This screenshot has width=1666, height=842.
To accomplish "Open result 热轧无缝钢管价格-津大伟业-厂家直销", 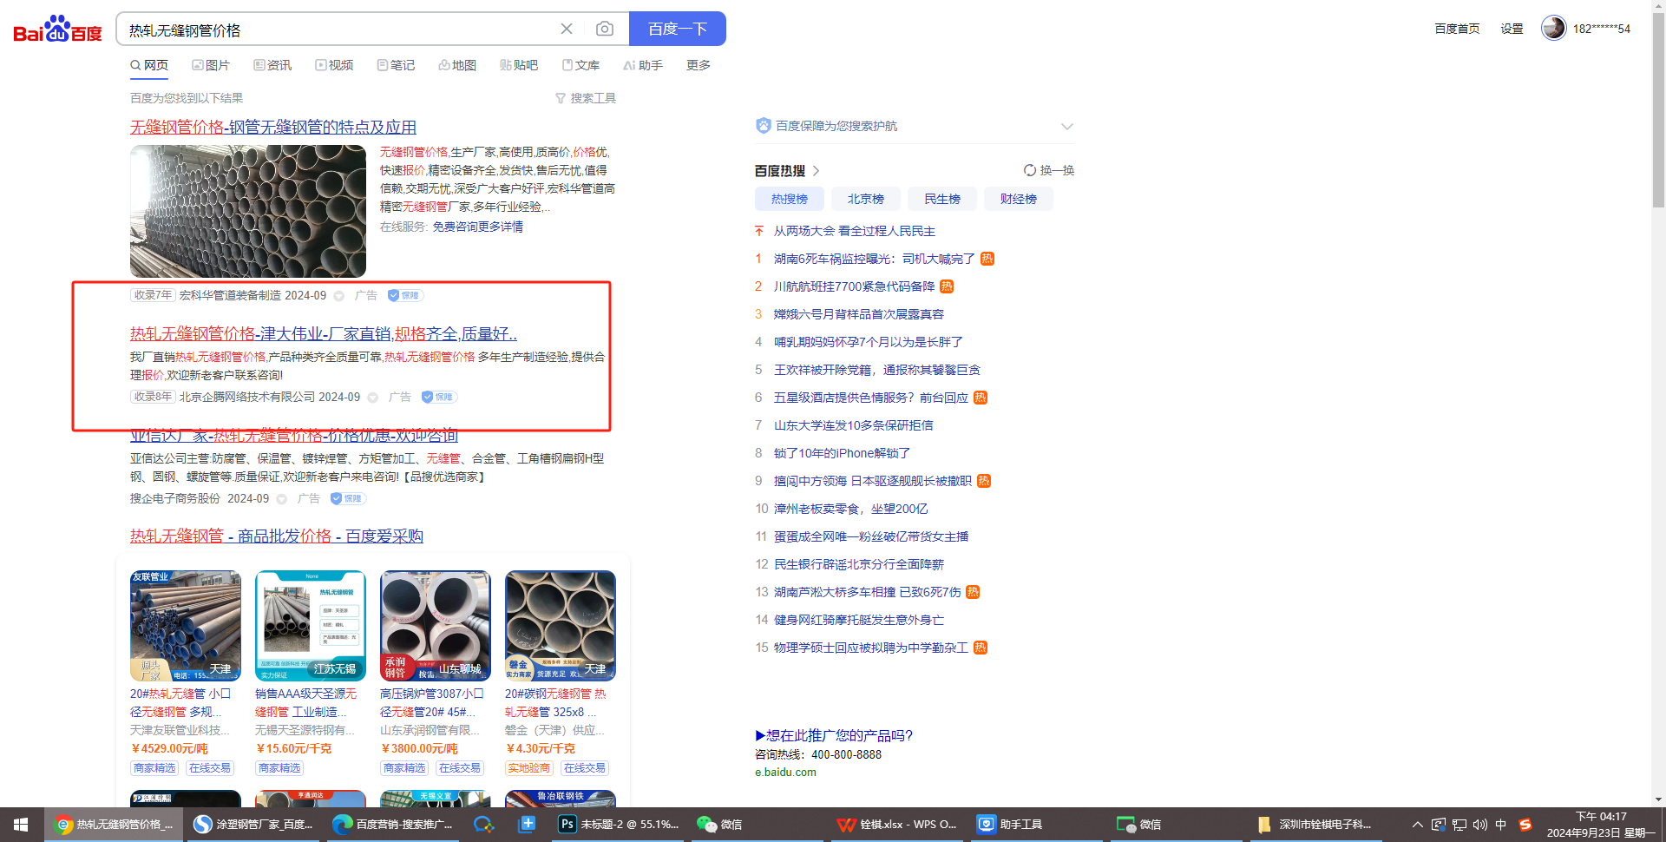I will click(324, 334).
